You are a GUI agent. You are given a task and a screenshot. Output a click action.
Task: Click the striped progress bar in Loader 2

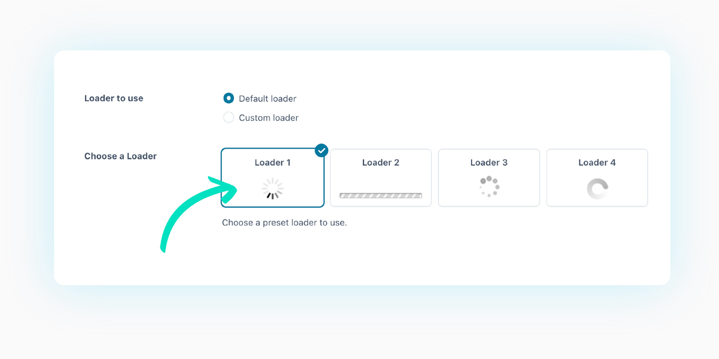coord(381,196)
